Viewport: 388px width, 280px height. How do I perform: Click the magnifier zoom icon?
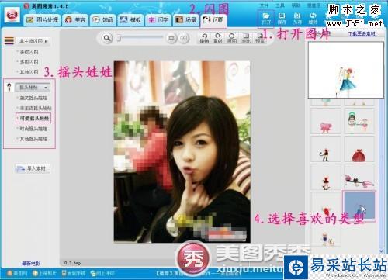[x=107, y=38]
